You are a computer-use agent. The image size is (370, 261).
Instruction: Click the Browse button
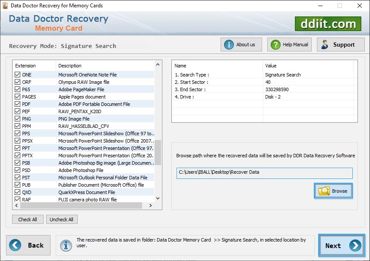(x=333, y=191)
